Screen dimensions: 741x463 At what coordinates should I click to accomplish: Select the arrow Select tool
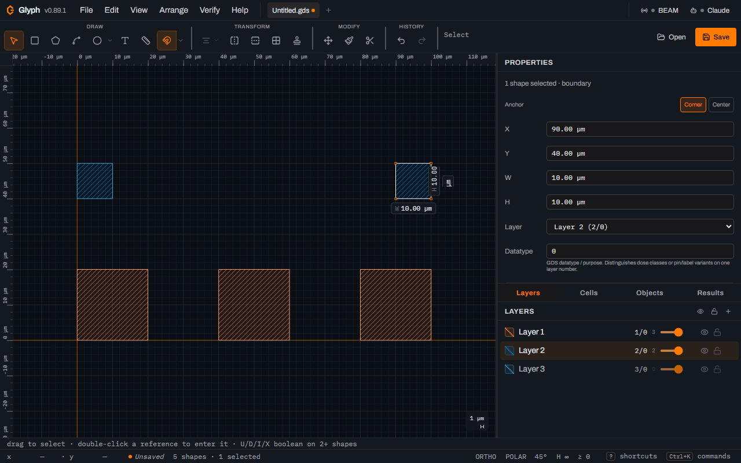click(14, 41)
